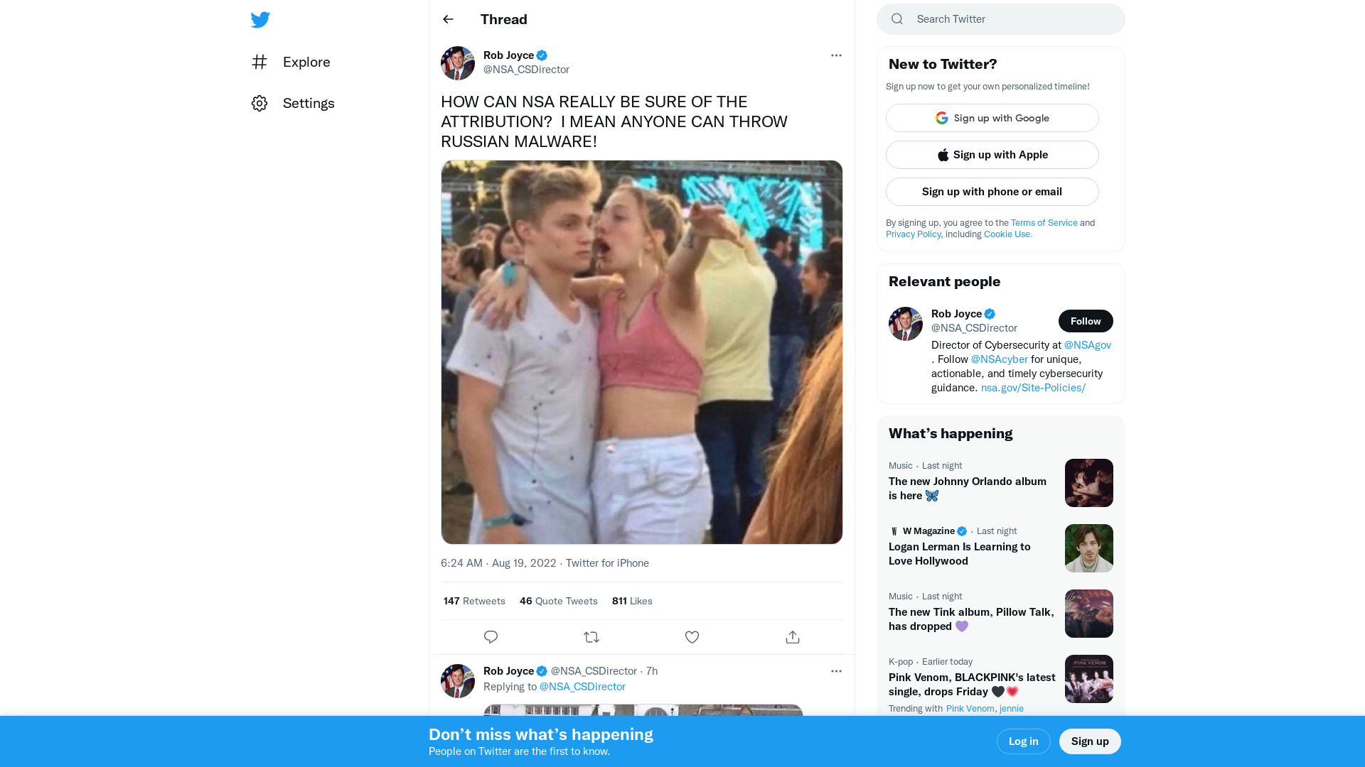Viewport: 1365px width, 767px height.
Task: Click the Twitter bird logo
Action: [x=260, y=20]
